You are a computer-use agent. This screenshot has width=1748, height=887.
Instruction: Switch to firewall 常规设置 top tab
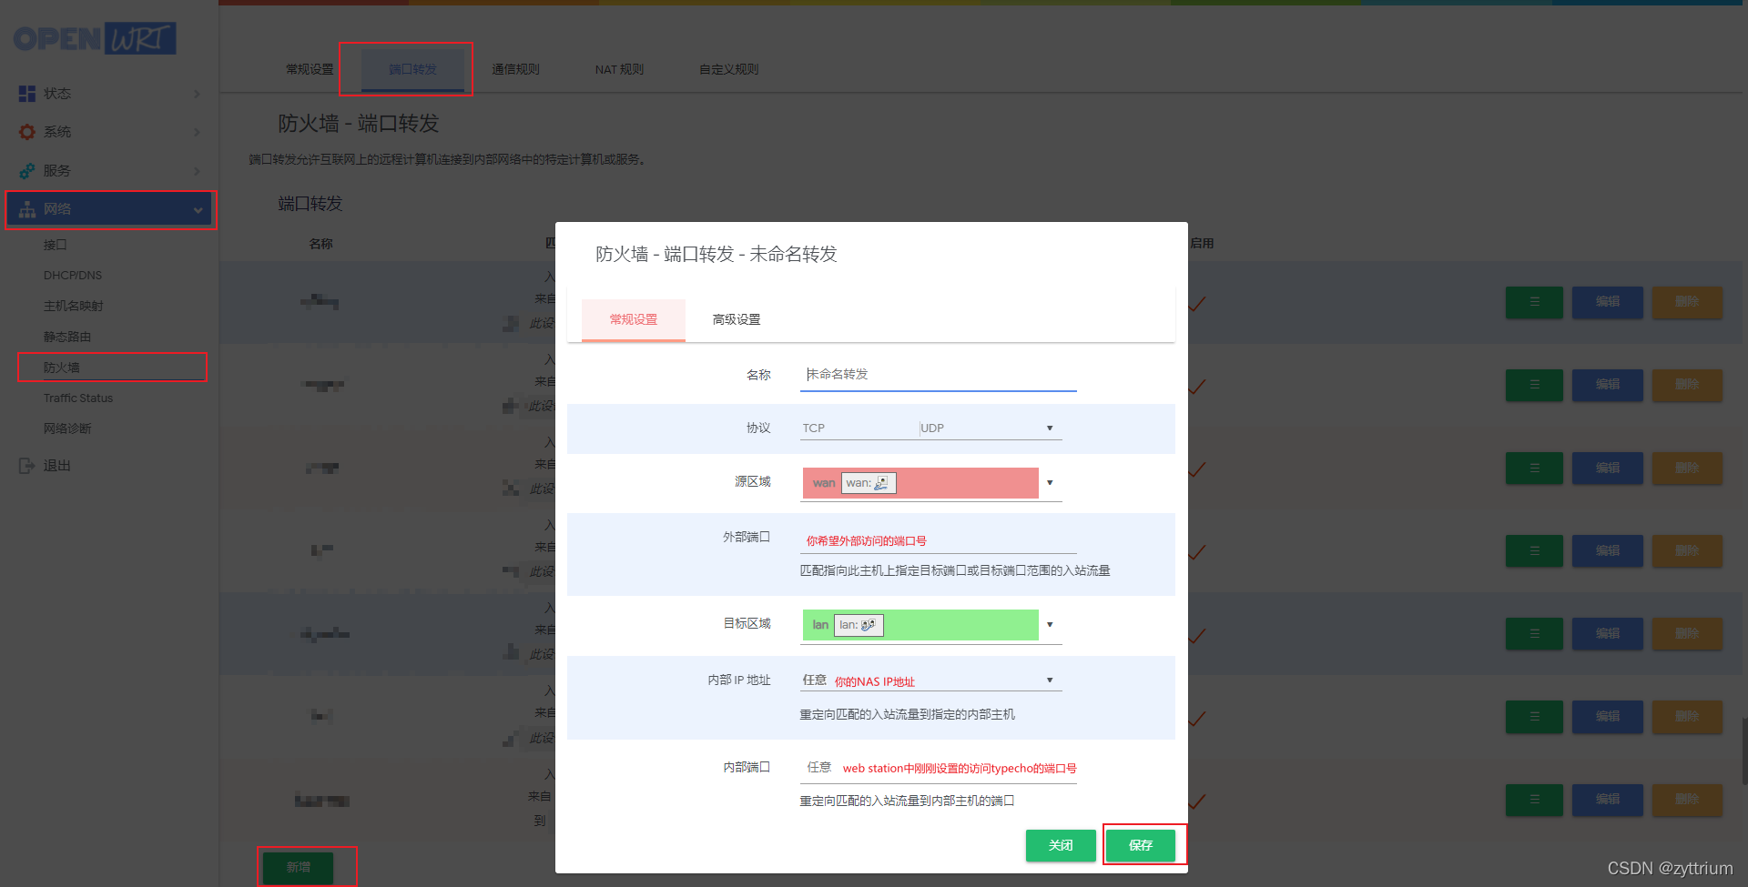310,69
